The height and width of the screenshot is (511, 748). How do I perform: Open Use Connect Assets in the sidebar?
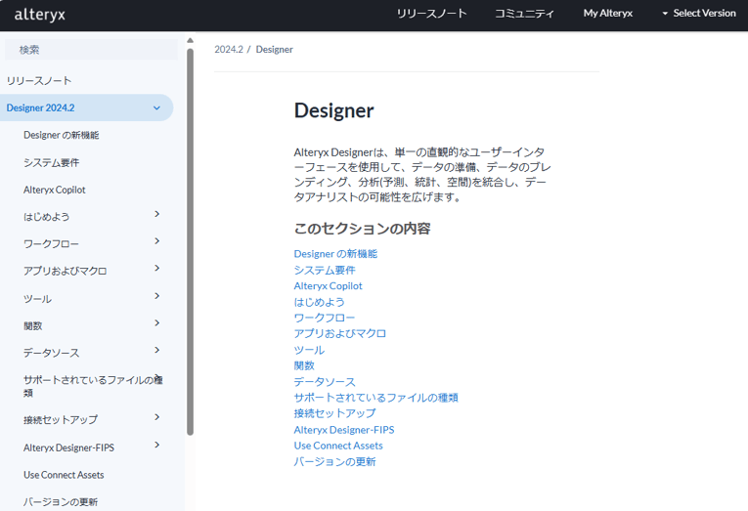pos(64,475)
